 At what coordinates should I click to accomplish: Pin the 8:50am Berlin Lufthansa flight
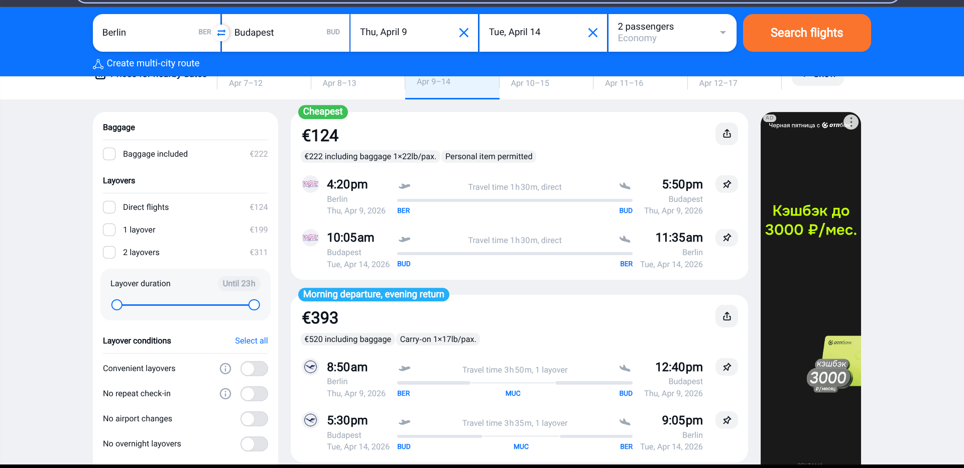pyautogui.click(x=727, y=367)
